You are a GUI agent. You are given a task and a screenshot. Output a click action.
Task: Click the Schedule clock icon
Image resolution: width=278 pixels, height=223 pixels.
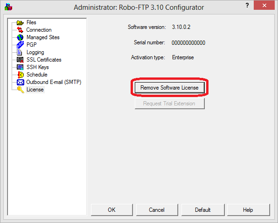tap(21, 75)
